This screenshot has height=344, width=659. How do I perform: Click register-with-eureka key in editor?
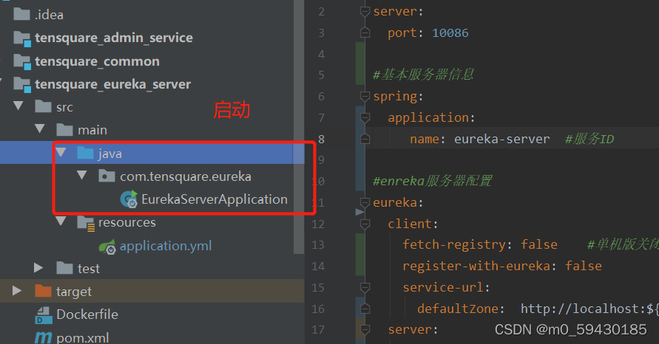pos(476,266)
